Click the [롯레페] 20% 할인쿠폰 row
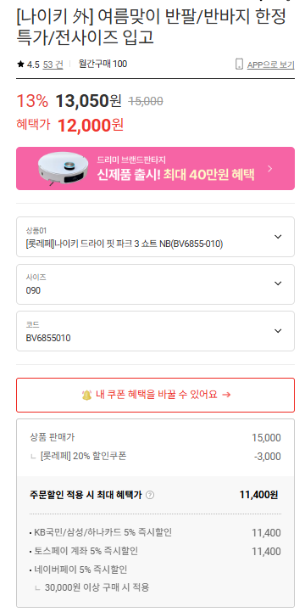 pyautogui.click(x=155, y=457)
